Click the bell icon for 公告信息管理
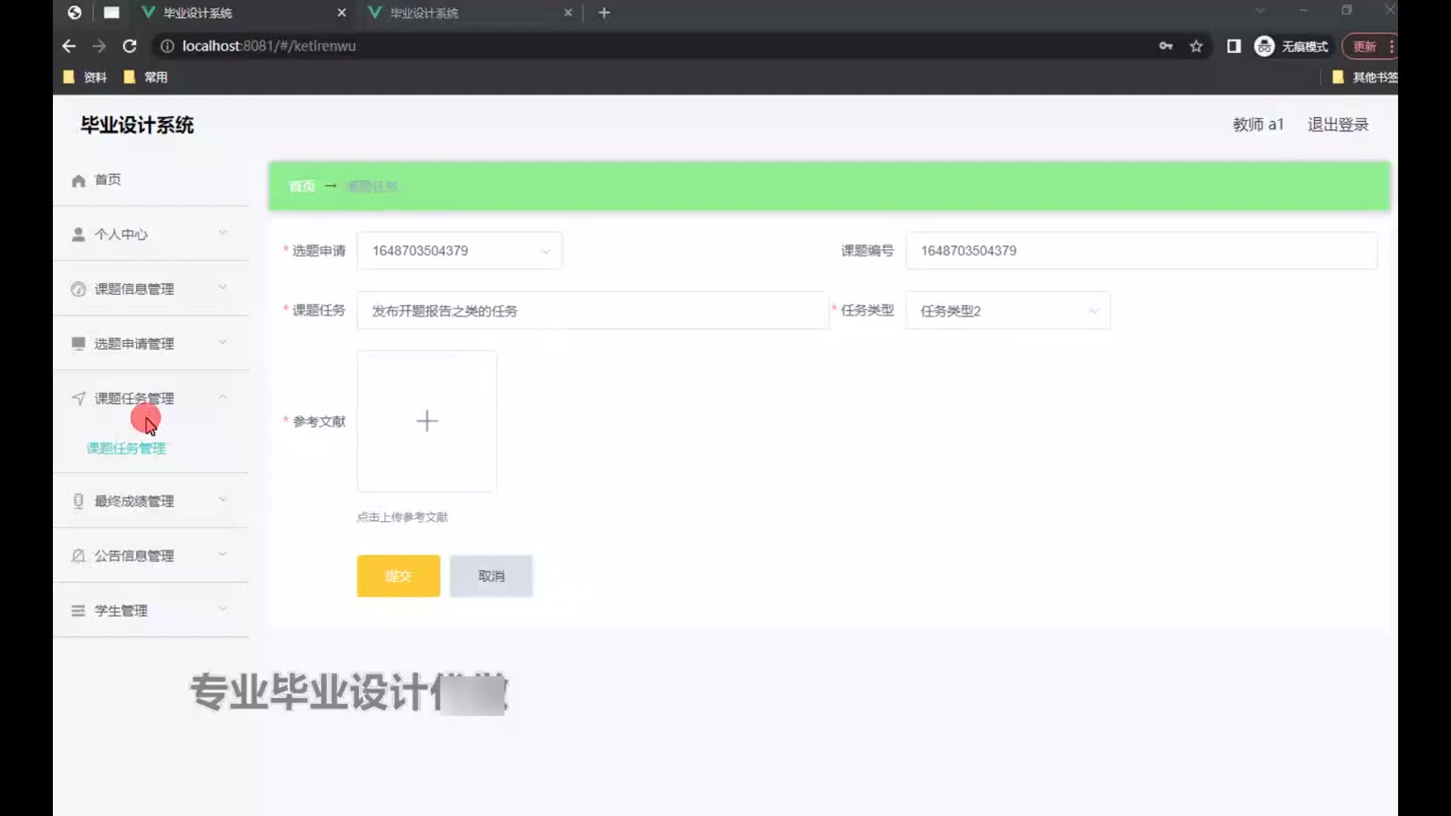Screen dimensions: 1451x816 [x=78, y=556]
